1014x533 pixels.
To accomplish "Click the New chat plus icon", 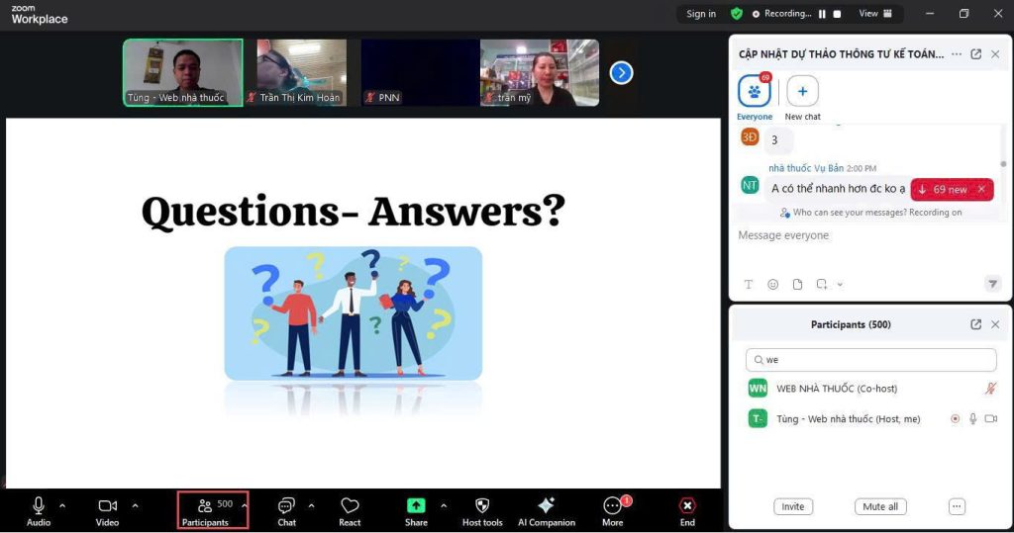I will click(802, 92).
